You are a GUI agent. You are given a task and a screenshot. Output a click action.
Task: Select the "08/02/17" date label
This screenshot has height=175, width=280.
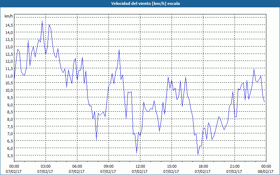click(x=266, y=171)
